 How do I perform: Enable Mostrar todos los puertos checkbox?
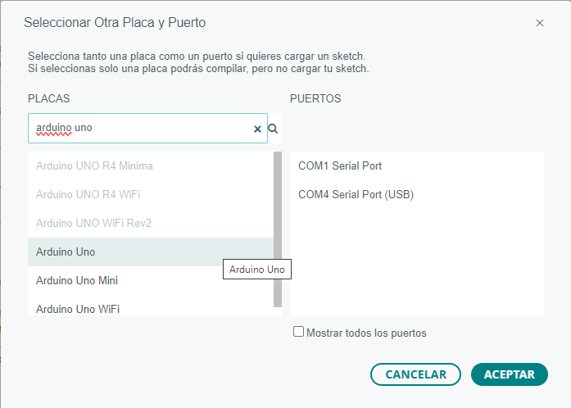299,332
